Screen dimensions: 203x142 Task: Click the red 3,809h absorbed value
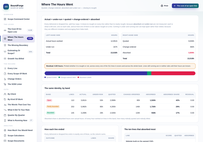(191, 53)
